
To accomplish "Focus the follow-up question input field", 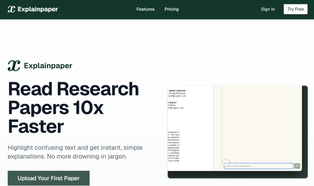I will point(258,166).
